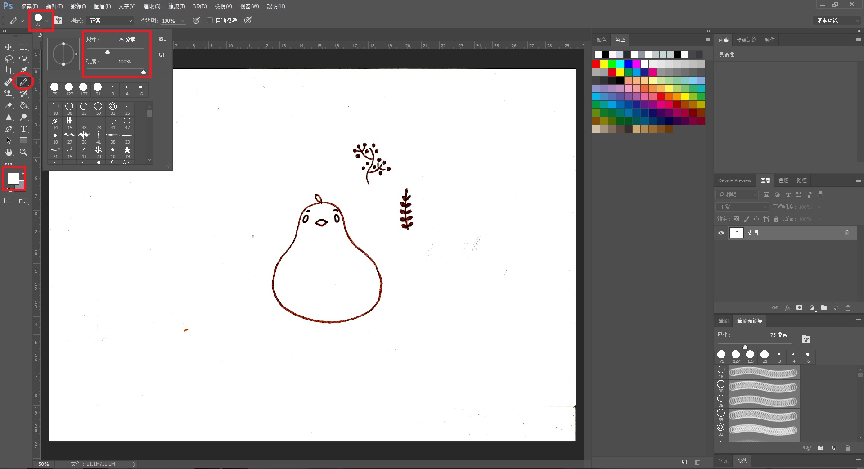Screen dimensions: 864x469
Task: Select the Zoom magnifier tool
Action: 24,152
